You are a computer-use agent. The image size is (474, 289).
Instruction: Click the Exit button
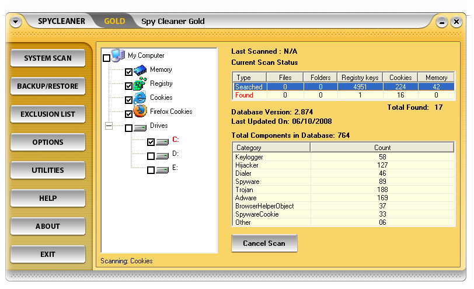pos(48,254)
